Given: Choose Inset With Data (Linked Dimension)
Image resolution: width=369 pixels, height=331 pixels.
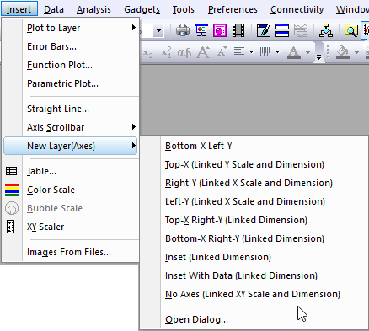Looking at the screenshot, I should click(241, 275).
